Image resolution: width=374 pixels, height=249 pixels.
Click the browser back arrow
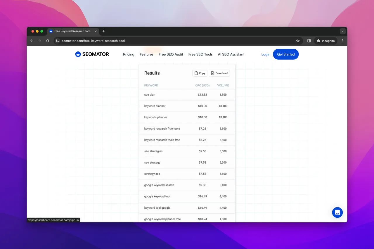(32, 41)
